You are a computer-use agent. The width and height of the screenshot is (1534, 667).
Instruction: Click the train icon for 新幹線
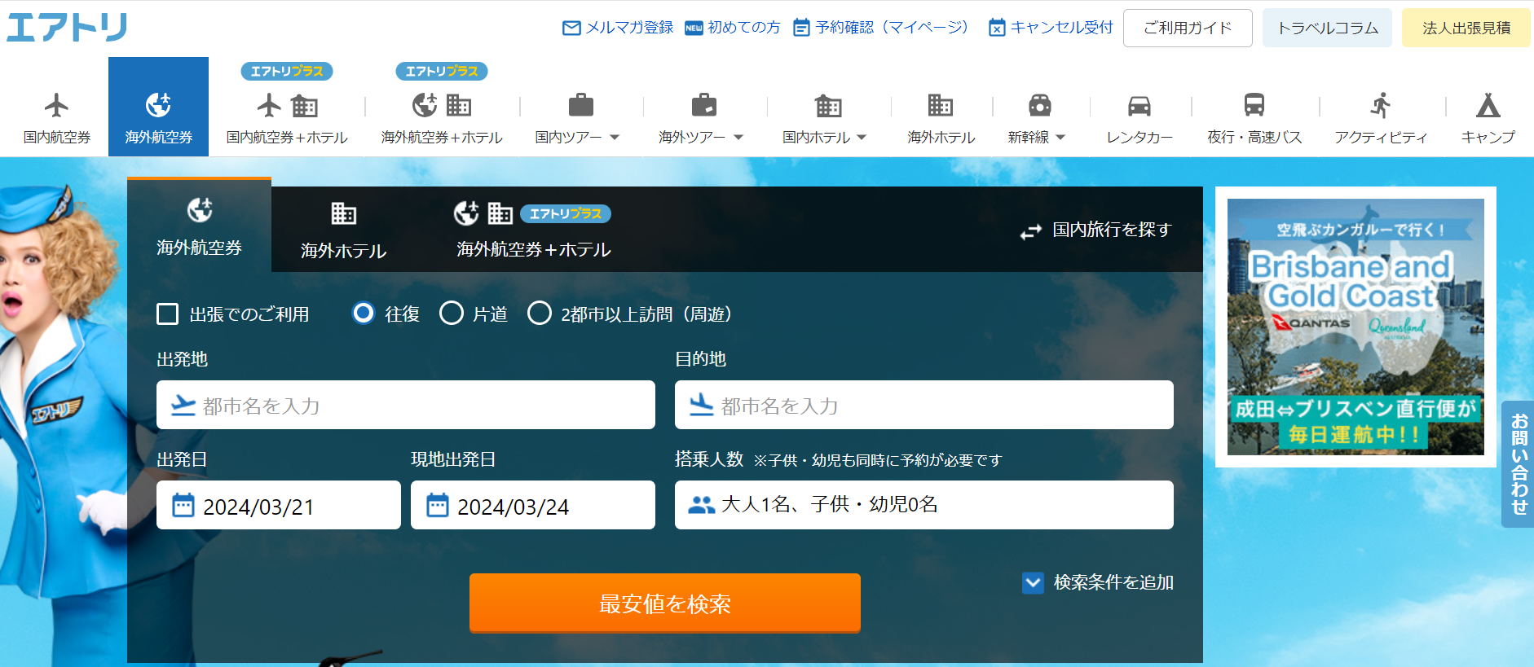(1039, 105)
